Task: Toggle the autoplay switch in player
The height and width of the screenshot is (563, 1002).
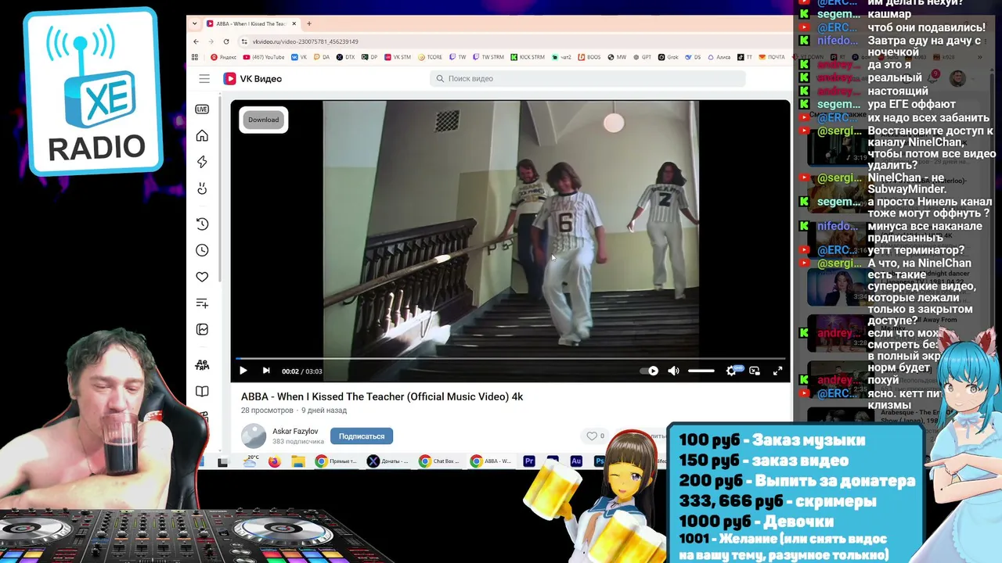Action: coord(650,371)
